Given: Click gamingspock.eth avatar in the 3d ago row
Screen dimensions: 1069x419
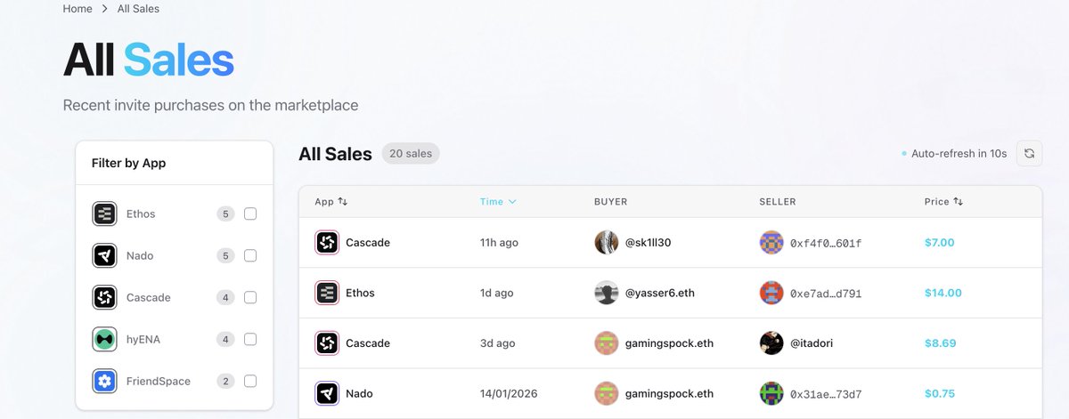Looking at the screenshot, I should pos(607,342).
